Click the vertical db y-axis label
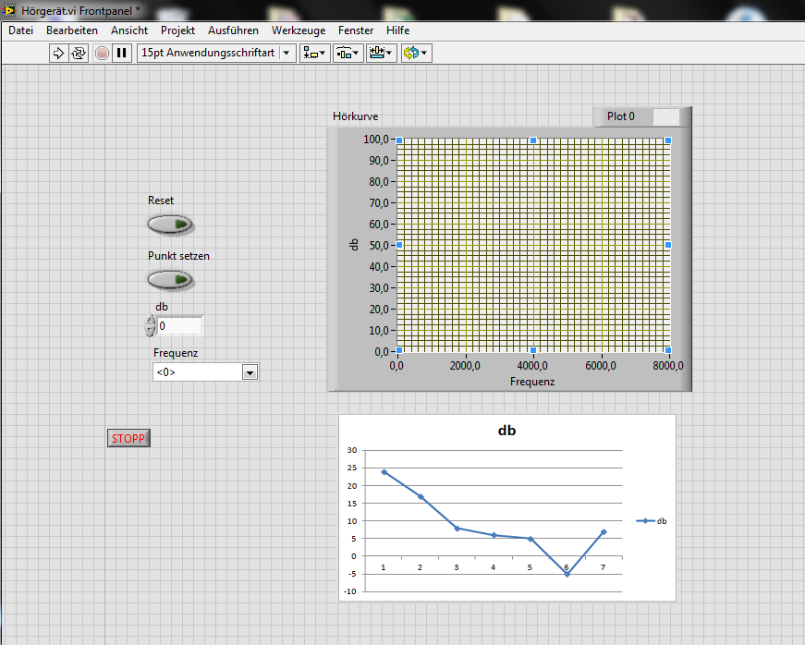Screen dimensions: 805x645 pos(354,245)
